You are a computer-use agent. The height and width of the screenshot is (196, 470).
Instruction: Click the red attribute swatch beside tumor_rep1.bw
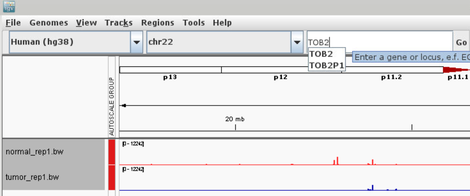[x=112, y=177]
